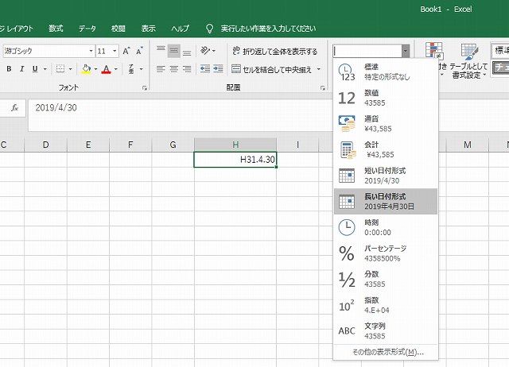
Task: Select 長い日付形式 long date option
Action: pos(386,201)
